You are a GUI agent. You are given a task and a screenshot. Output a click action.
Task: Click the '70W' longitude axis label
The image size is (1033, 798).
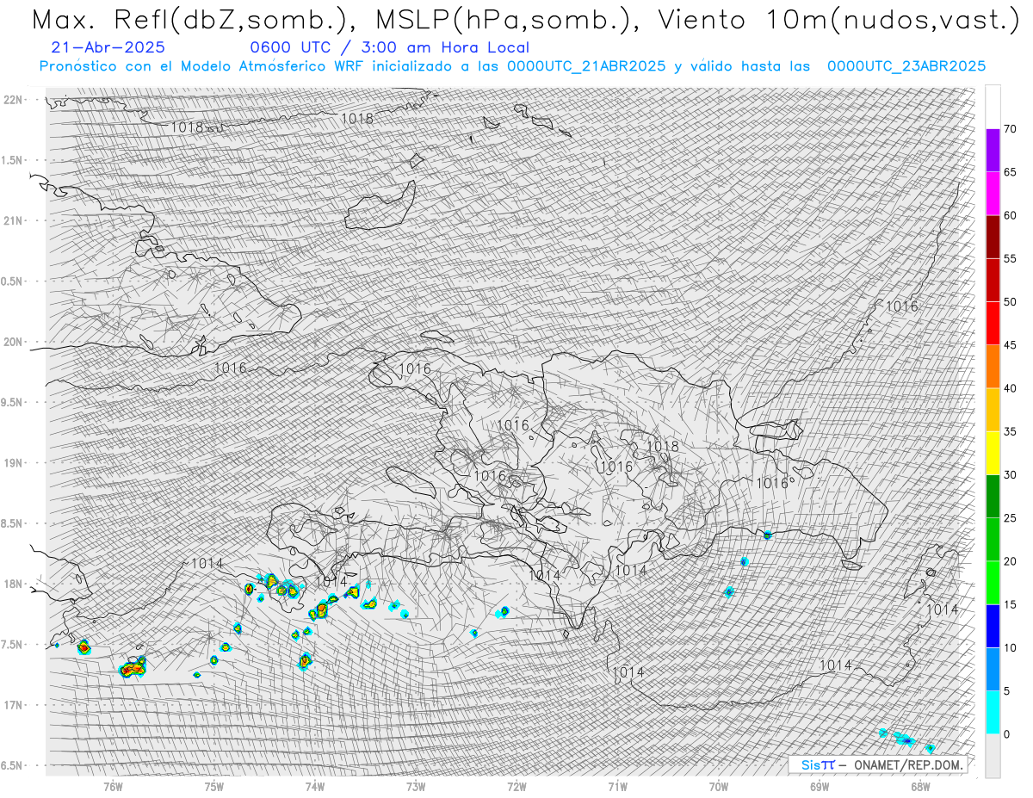(719, 786)
